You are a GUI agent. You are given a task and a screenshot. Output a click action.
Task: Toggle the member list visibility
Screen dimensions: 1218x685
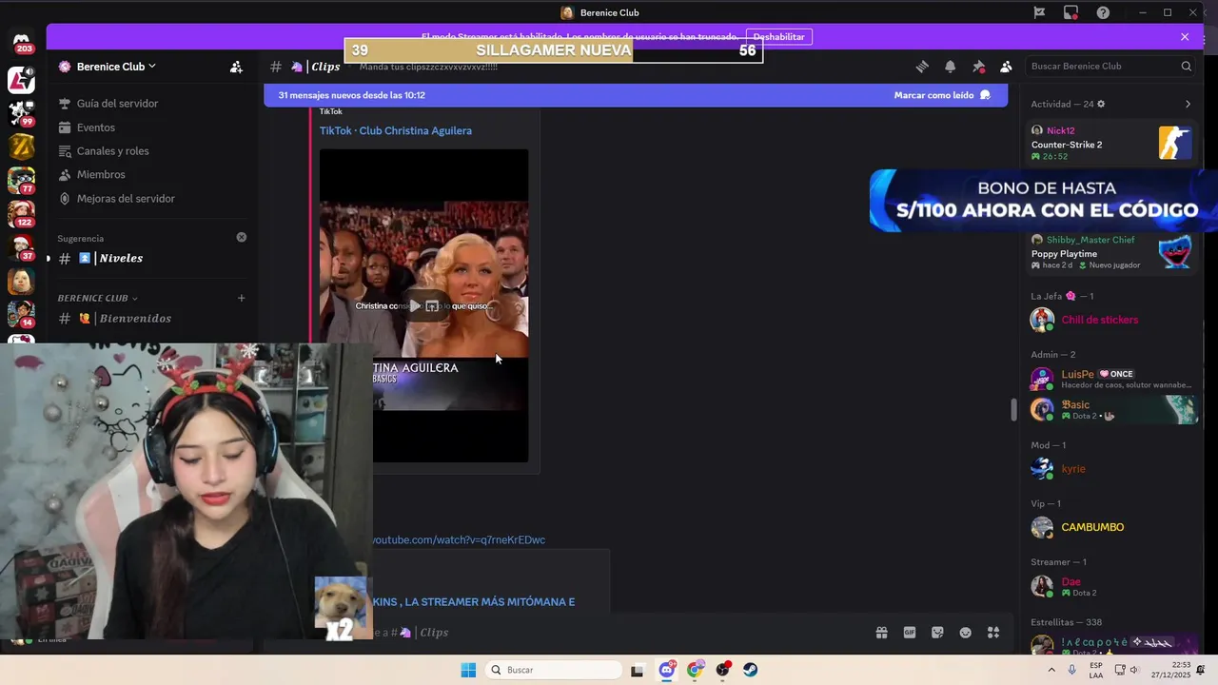[1006, 67]
